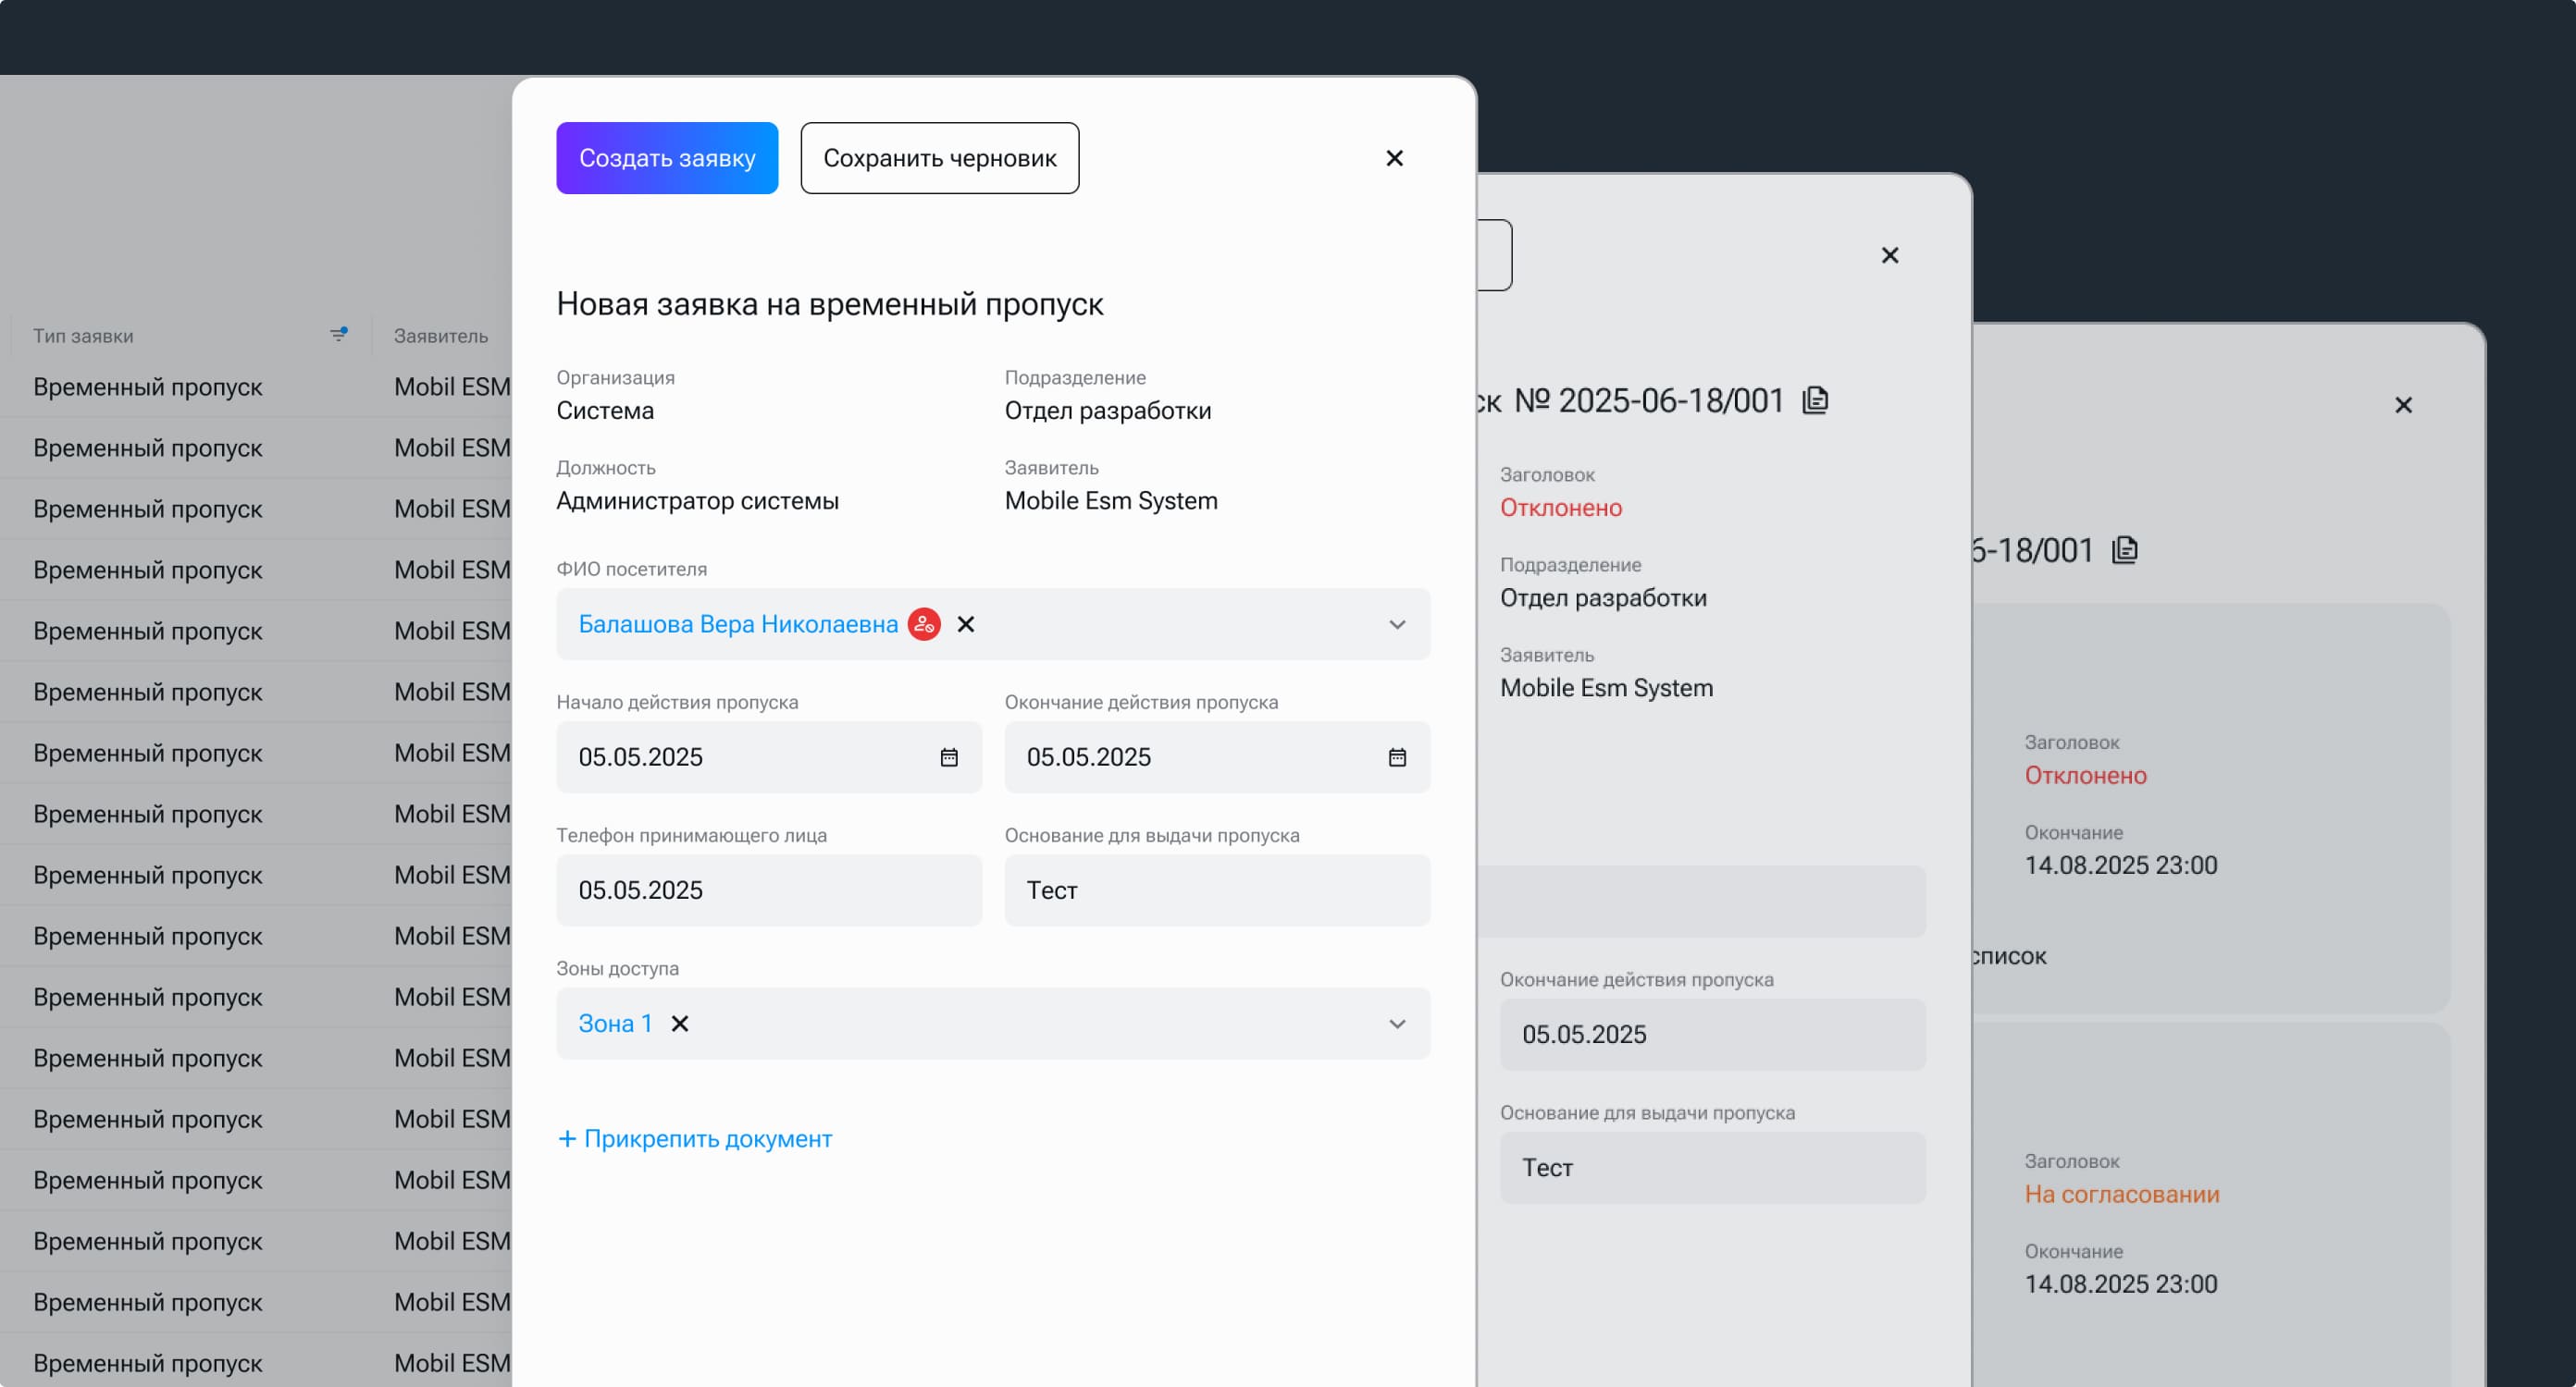The height and width of the screenshot is (1387, 2576).
Task: Expand the Зоны доступа dropdown
Action: [x=1397, y=1024]
